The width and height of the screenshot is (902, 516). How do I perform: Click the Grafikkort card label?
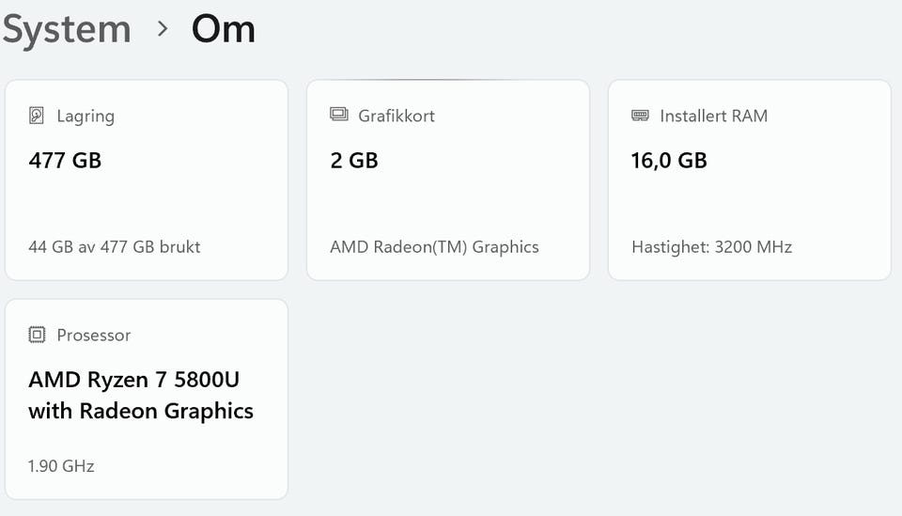point(396,116)
